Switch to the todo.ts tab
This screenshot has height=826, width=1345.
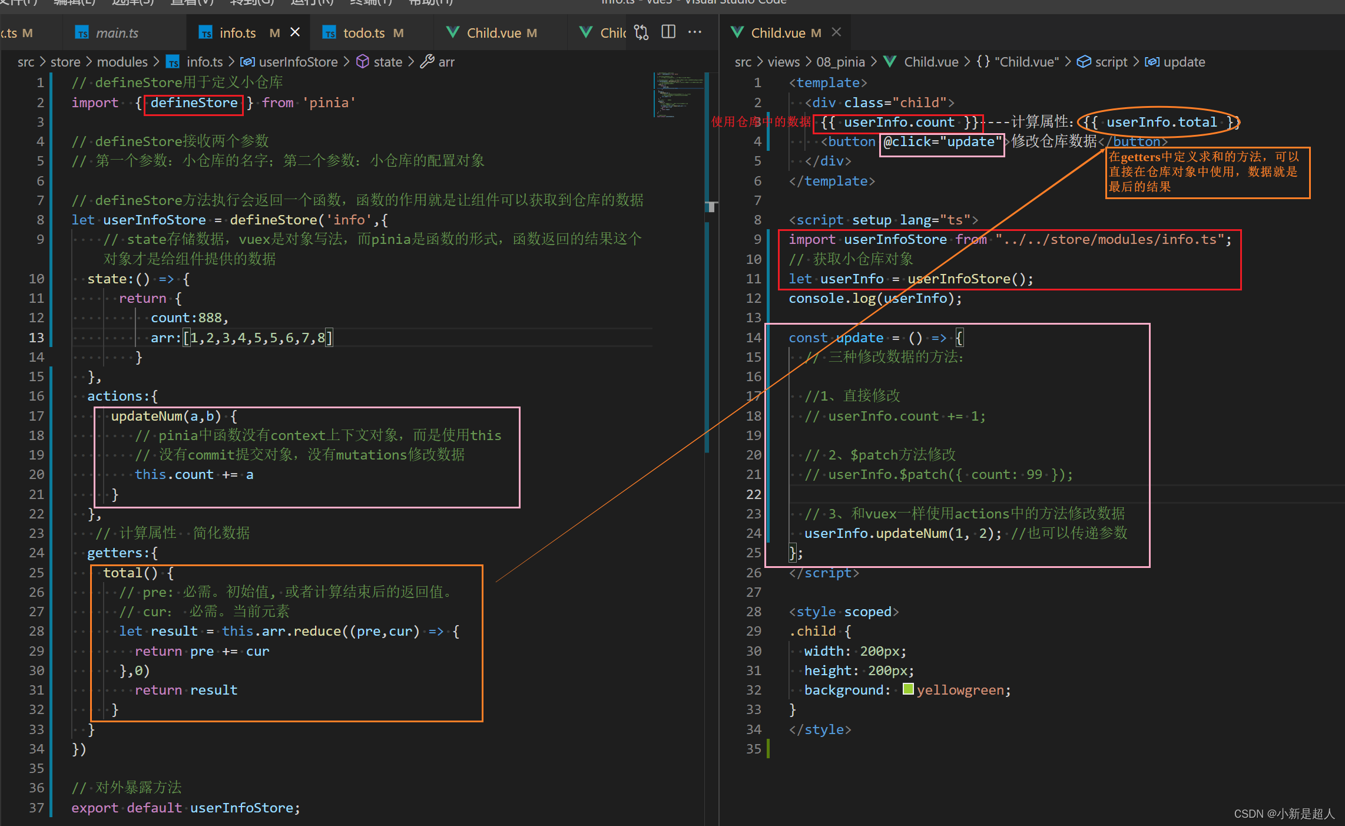tap(364, 33)
